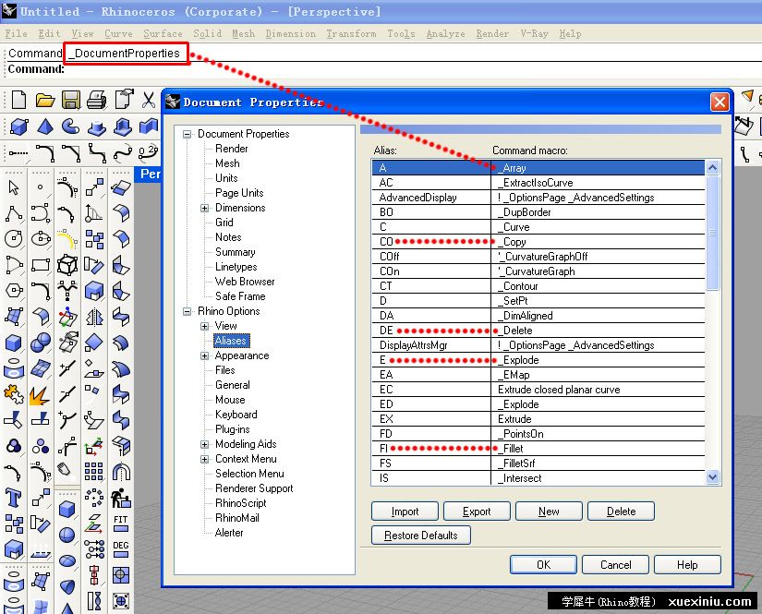Click the Help button in dialog
This screenshot has height=614, width=762.
tap(687, 564)
